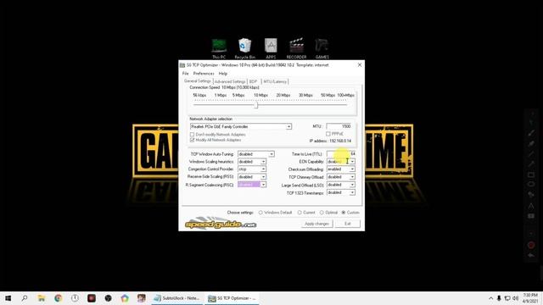Open Windows Scaling heuristics dropdown
Screen dimensions: 543x305
tap(263, 162)
